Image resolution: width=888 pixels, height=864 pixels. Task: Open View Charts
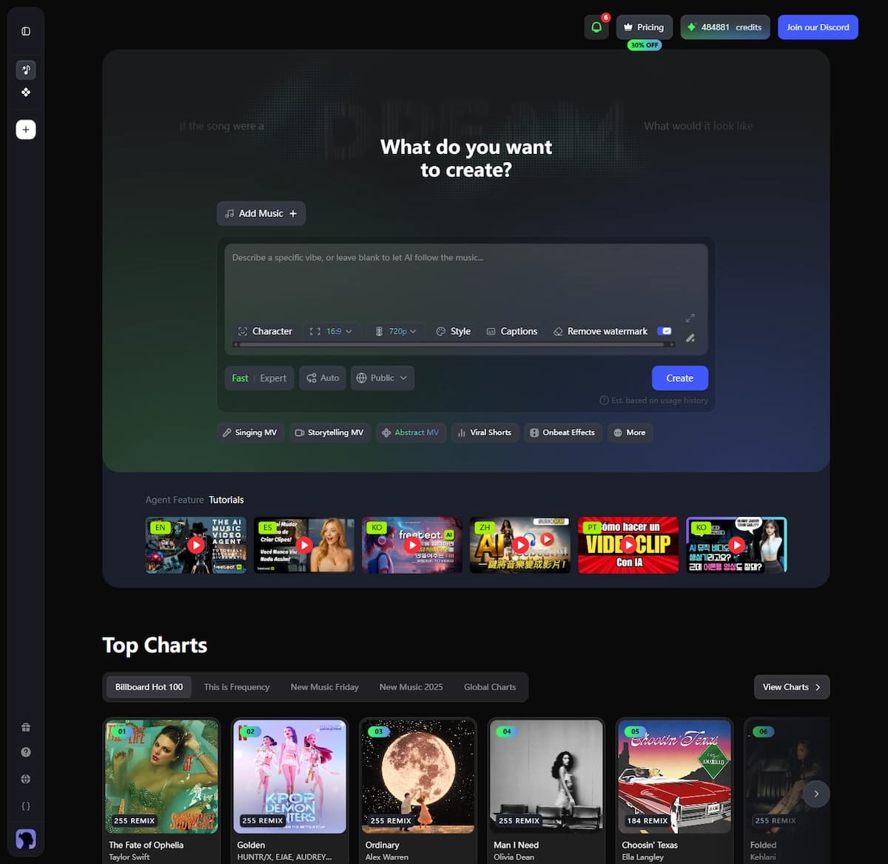(x=792, y=687)
